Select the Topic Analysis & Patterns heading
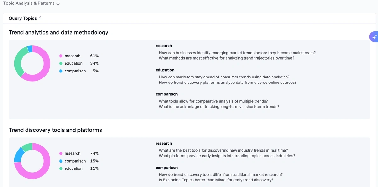Image resolution: width=378 pixels, height=187 pixels. click(29, 3)
